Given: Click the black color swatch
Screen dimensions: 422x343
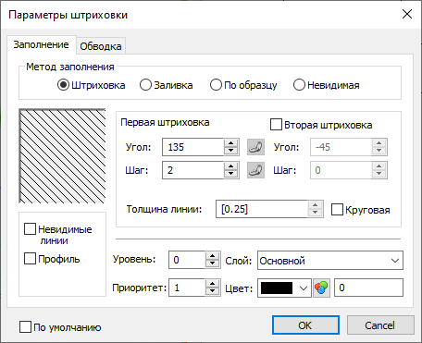Looking at the screenshot, I should click(277, 288).
